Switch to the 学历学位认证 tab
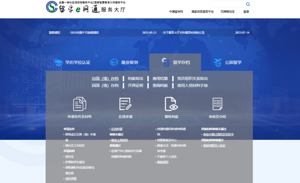The width and height of the screenshot is (300, 183). [x=72, y=62]
